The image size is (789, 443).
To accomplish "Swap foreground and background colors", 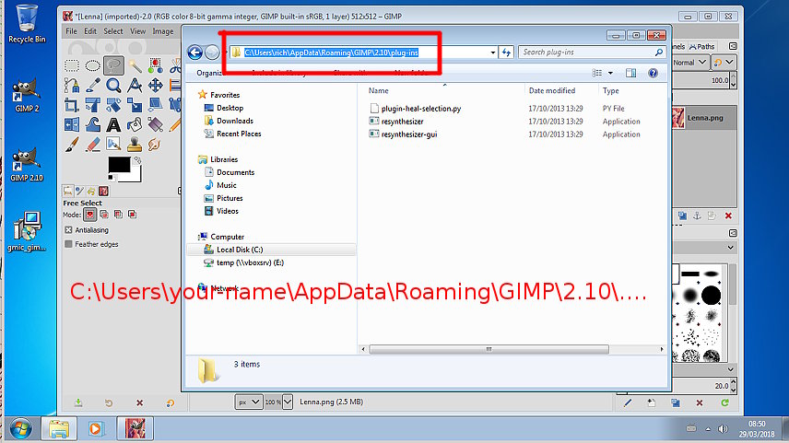I will tap(136, 160).
